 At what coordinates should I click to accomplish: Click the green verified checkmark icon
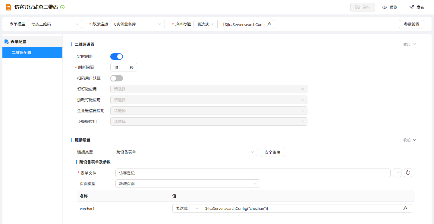[x=62, y=7]
